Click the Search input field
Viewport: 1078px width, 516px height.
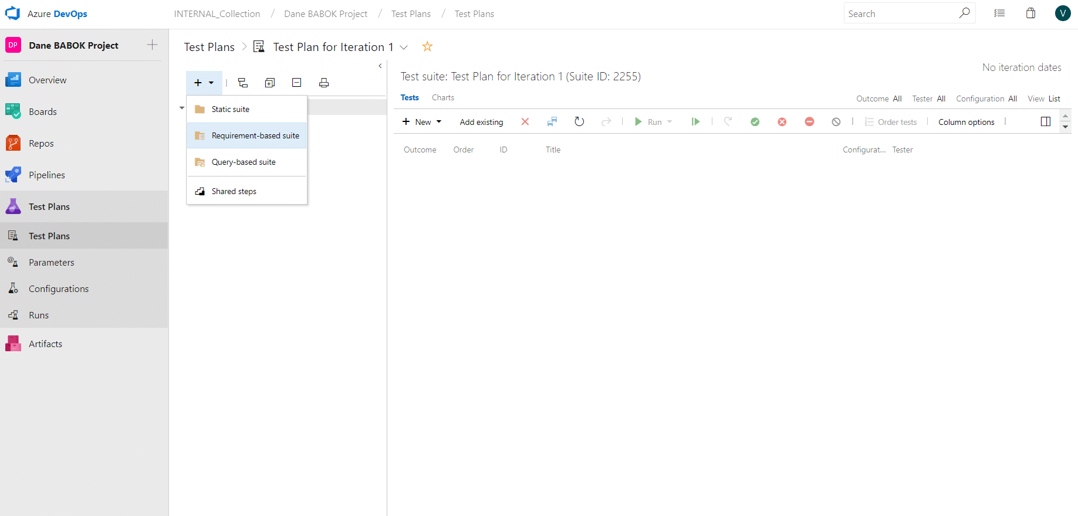pos(901,13)
